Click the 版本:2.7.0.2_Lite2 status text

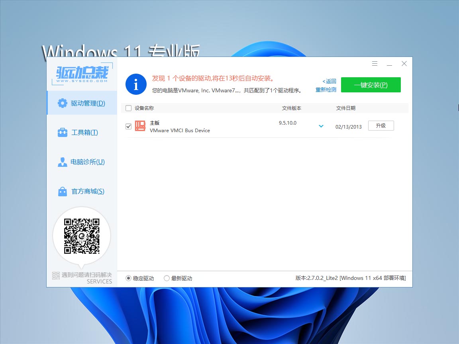click(x=351, y=278)
